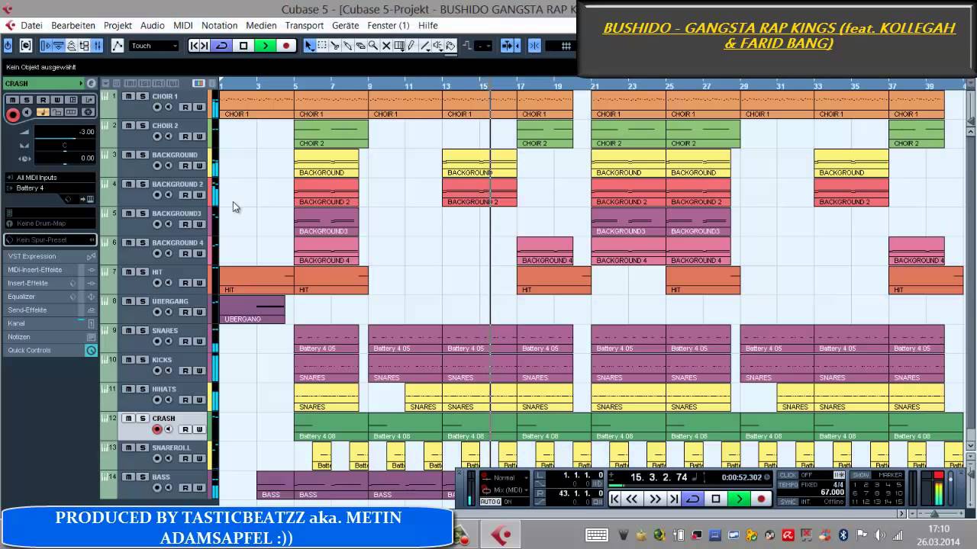Click the TEMPO button in transport
The height and width of the screenshot is (549, 977).
(x=788, y=484)
